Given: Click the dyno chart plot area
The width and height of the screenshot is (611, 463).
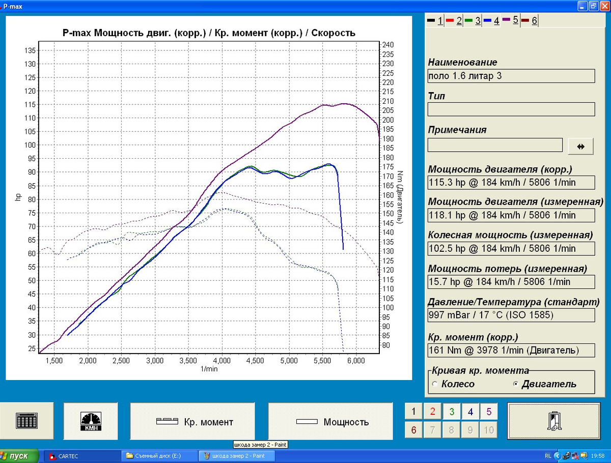Looking at the screenshot, I should (x=210, y=198).
